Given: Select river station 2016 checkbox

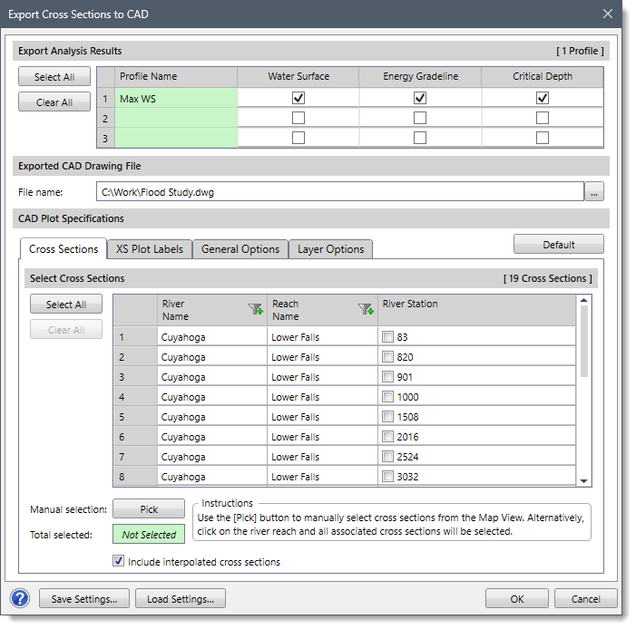Looking at the screenshot, I should tap(387, 437).
